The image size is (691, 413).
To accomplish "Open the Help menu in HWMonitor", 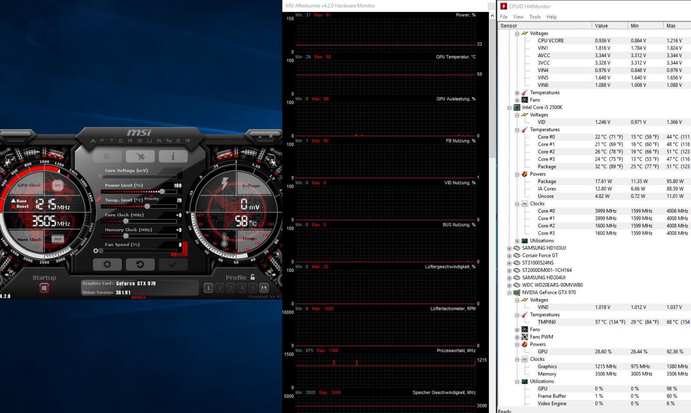I will coord(552,17).
